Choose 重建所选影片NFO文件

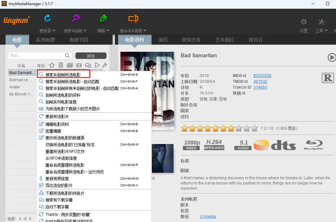coord(94,151)
